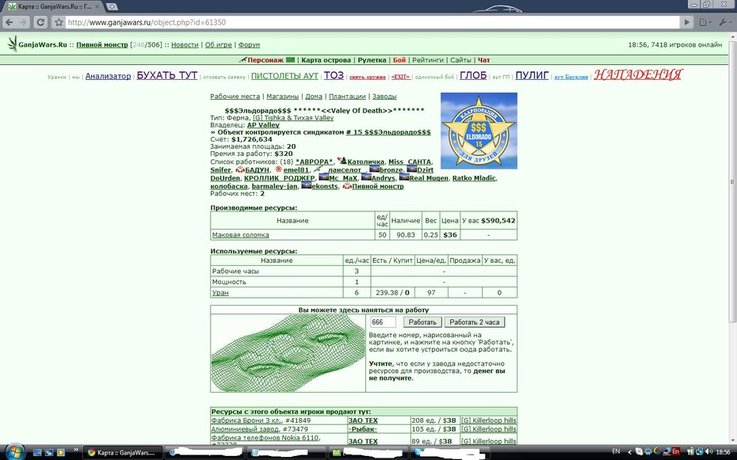Screen dimensions: 737x460
Task: Click the syndicate icon before Католичка
Action: click(342, 162)
